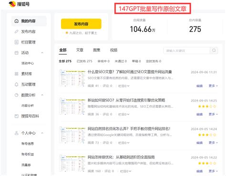Image resolution: width=226 pixels, height=176 pixels.
Task: Click 编辑 for 什么是SEO文章 article
Action: tap(199, 86)
